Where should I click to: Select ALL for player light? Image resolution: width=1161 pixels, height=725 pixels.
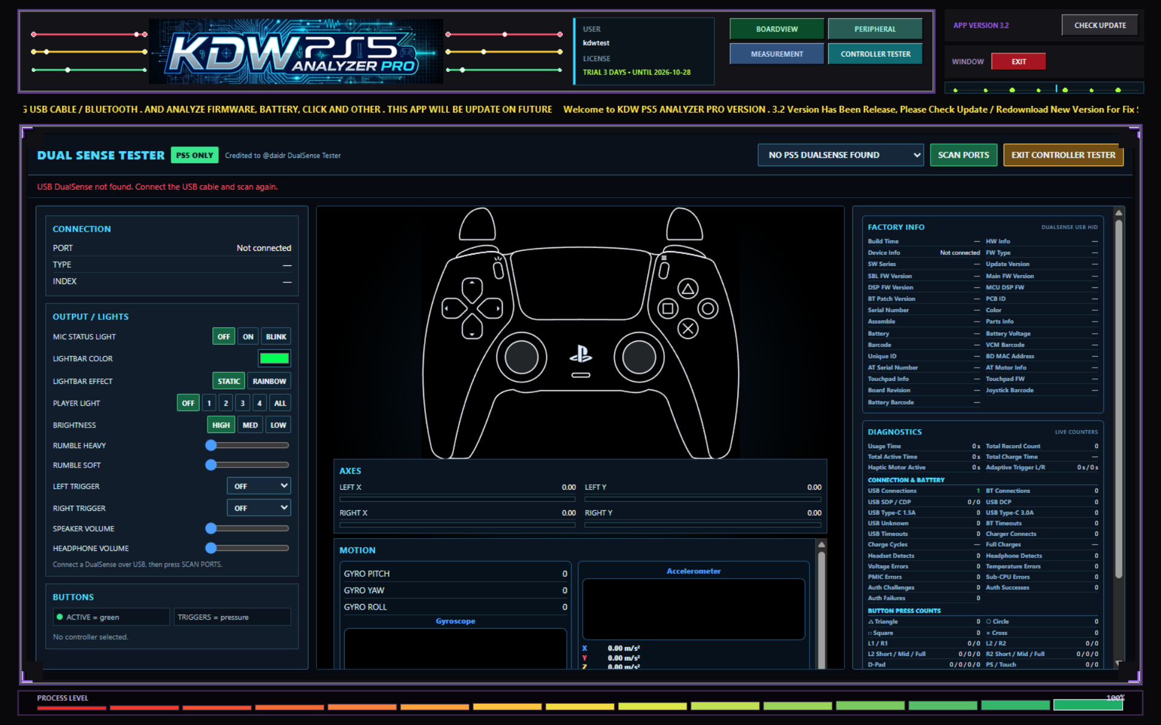tap(280, 403)
